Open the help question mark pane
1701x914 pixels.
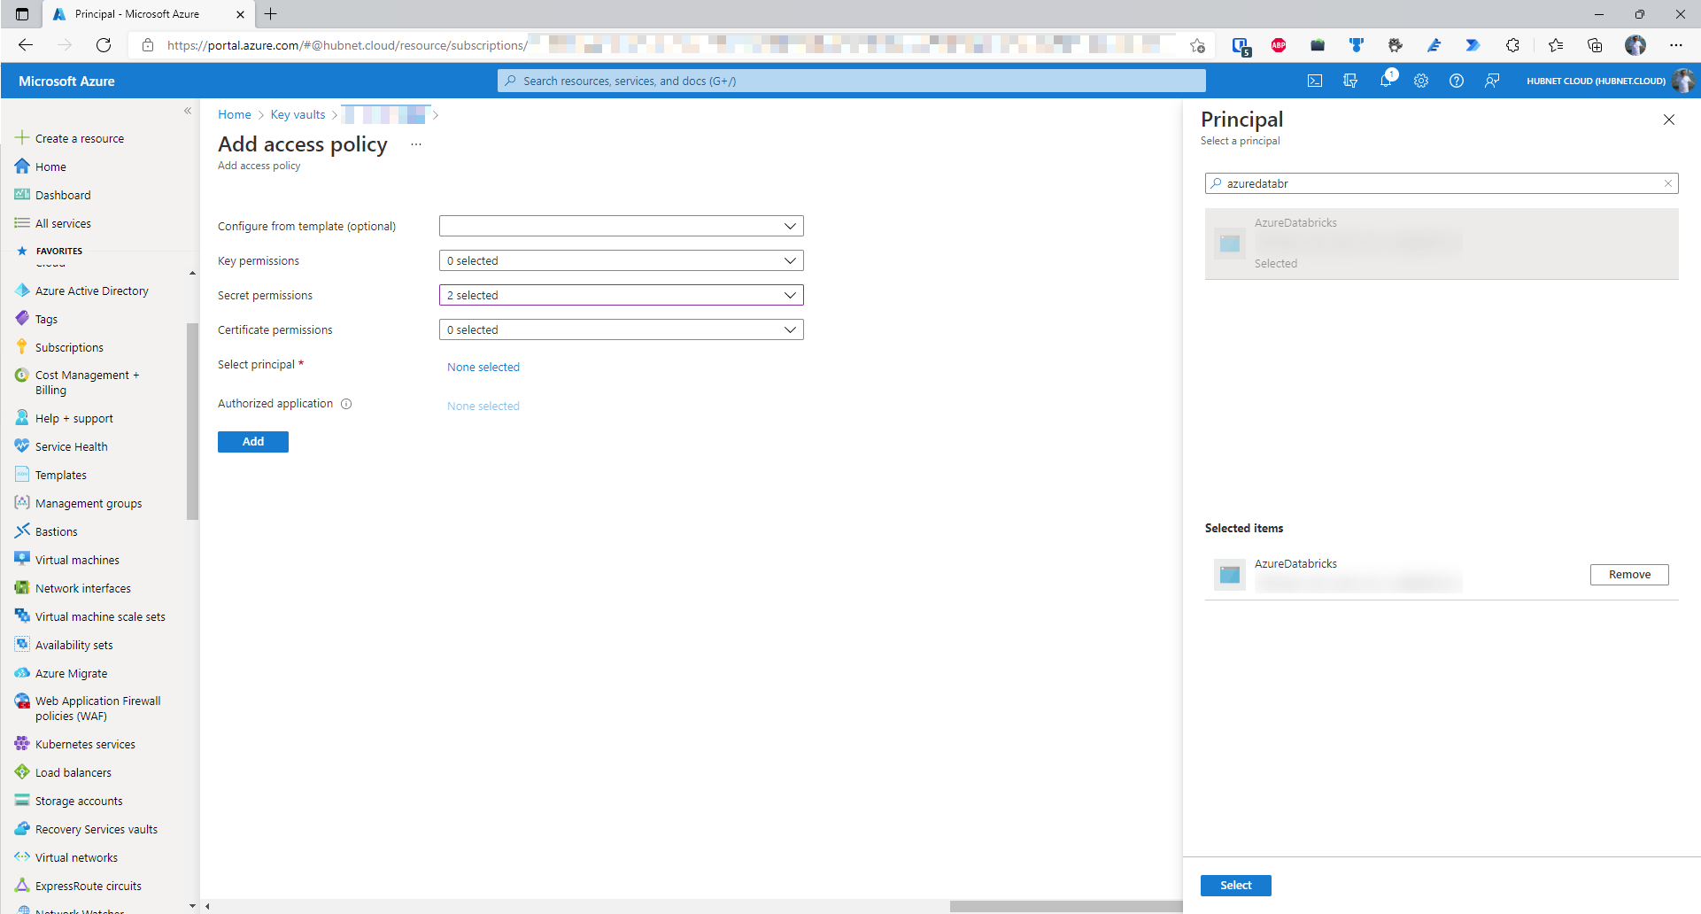click(1457, 81)
